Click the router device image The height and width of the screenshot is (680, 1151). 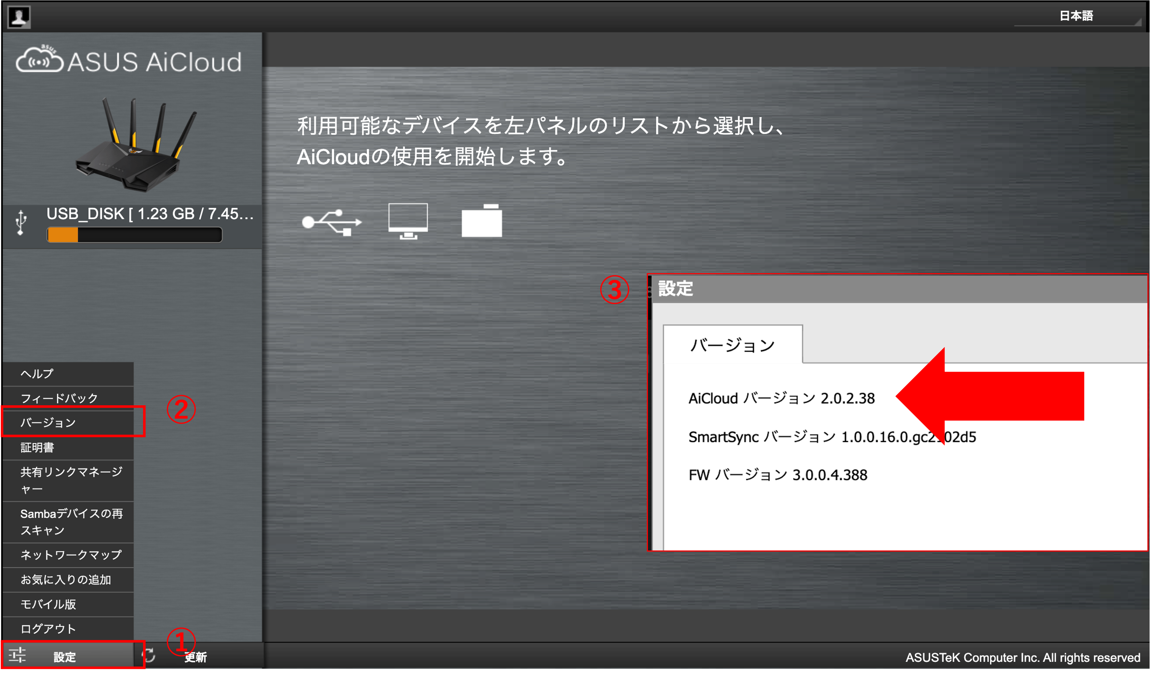(x=136, y=144)
